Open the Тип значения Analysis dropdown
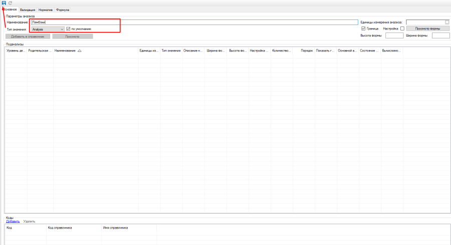The image size is (451, 245). click(48, 29)
